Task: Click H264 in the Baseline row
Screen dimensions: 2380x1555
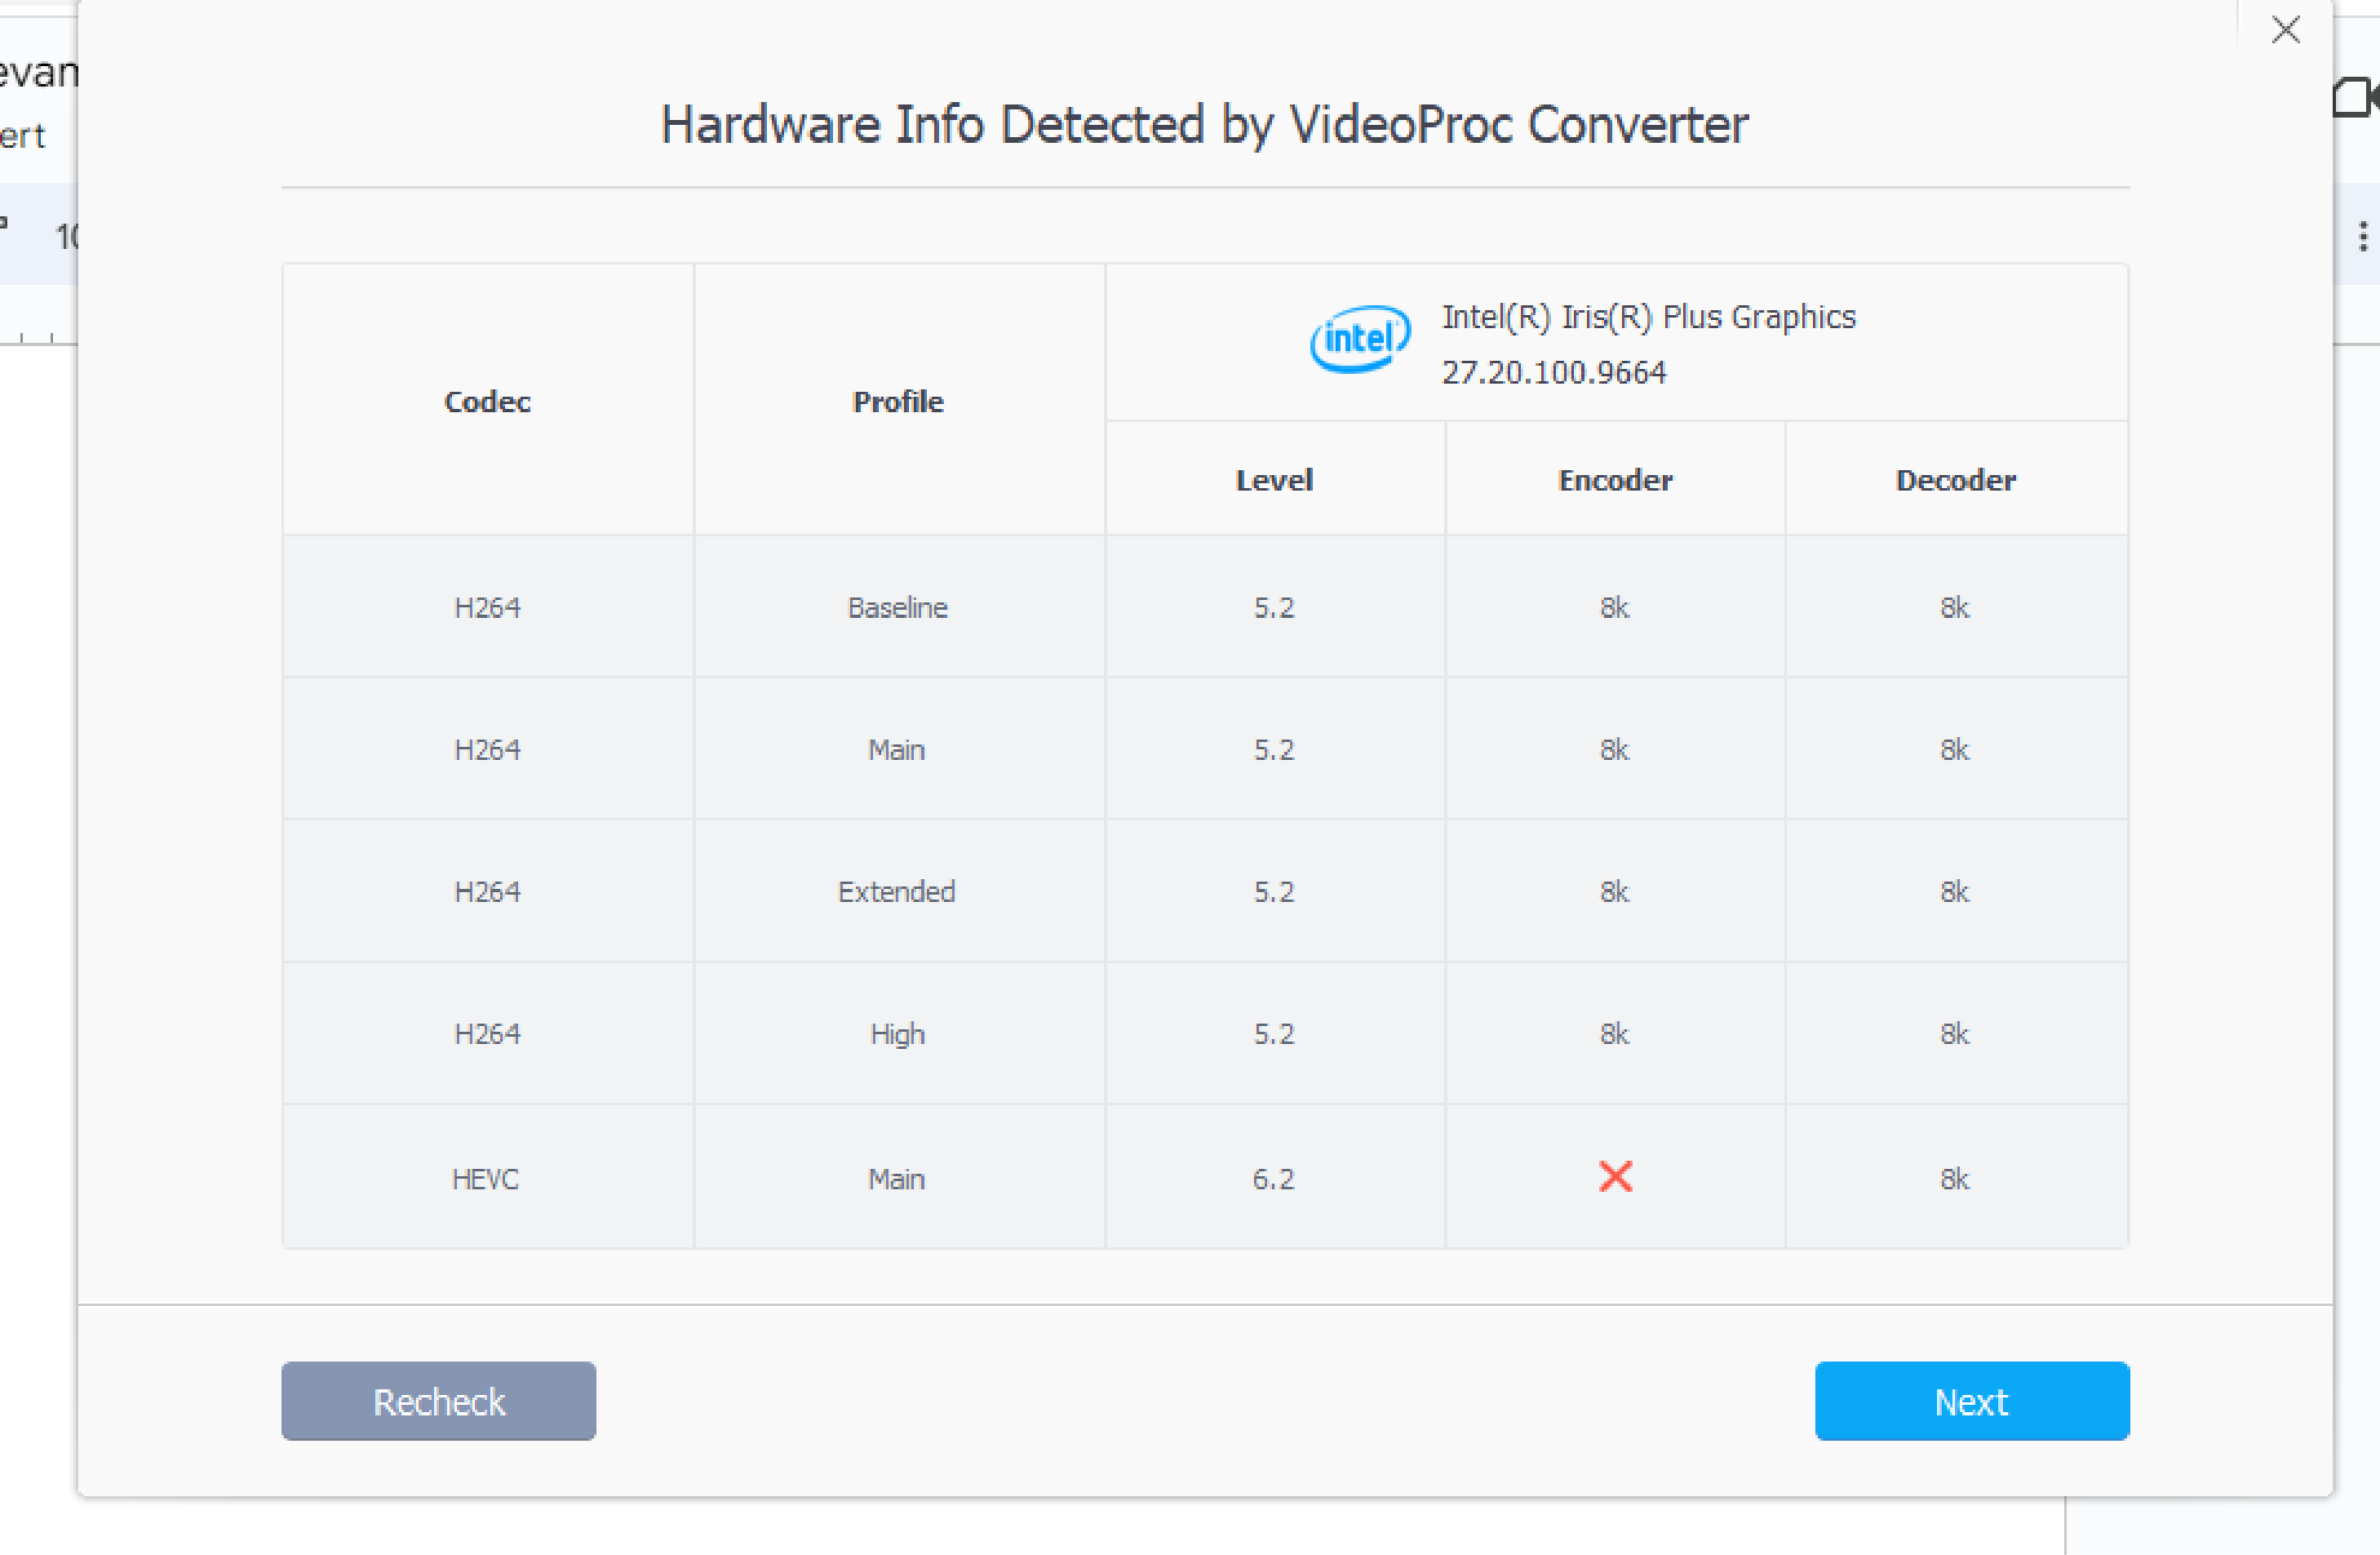Action: (x=487, y=607)
